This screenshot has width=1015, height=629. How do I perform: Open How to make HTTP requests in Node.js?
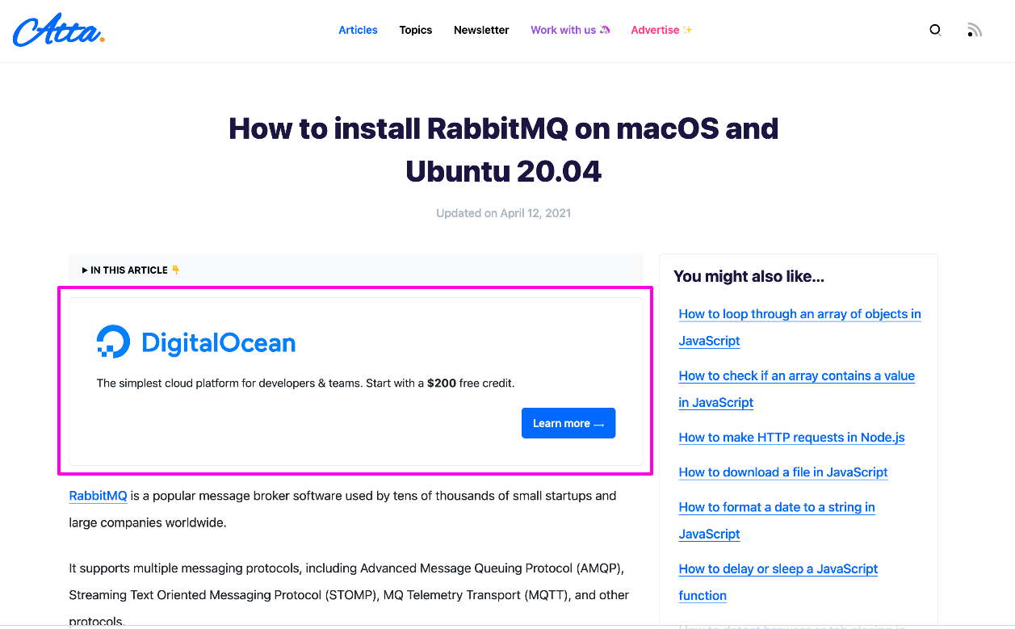(791, 438)
